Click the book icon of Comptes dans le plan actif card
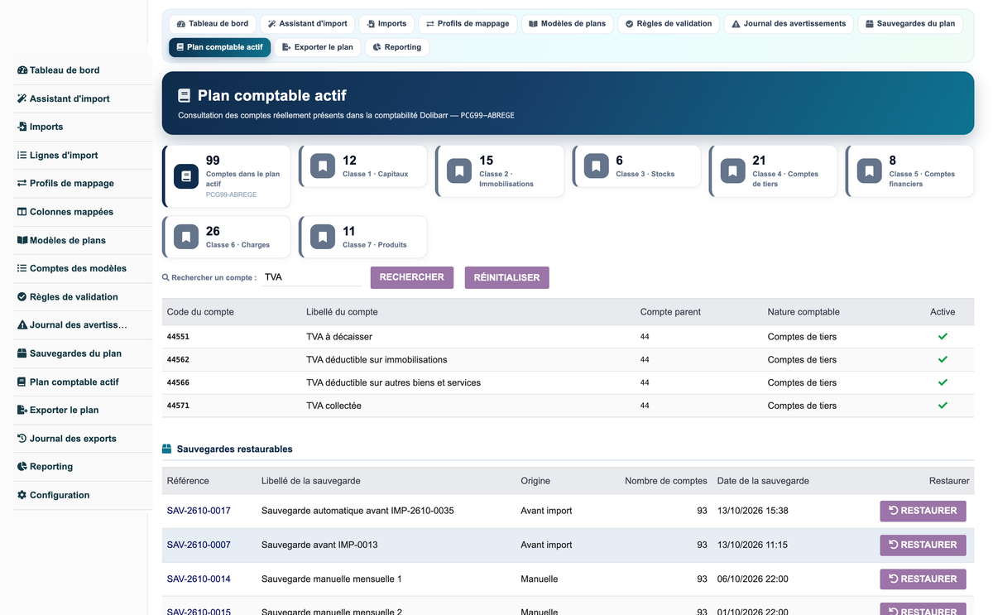Screen dimensions: 993x615 186,176
